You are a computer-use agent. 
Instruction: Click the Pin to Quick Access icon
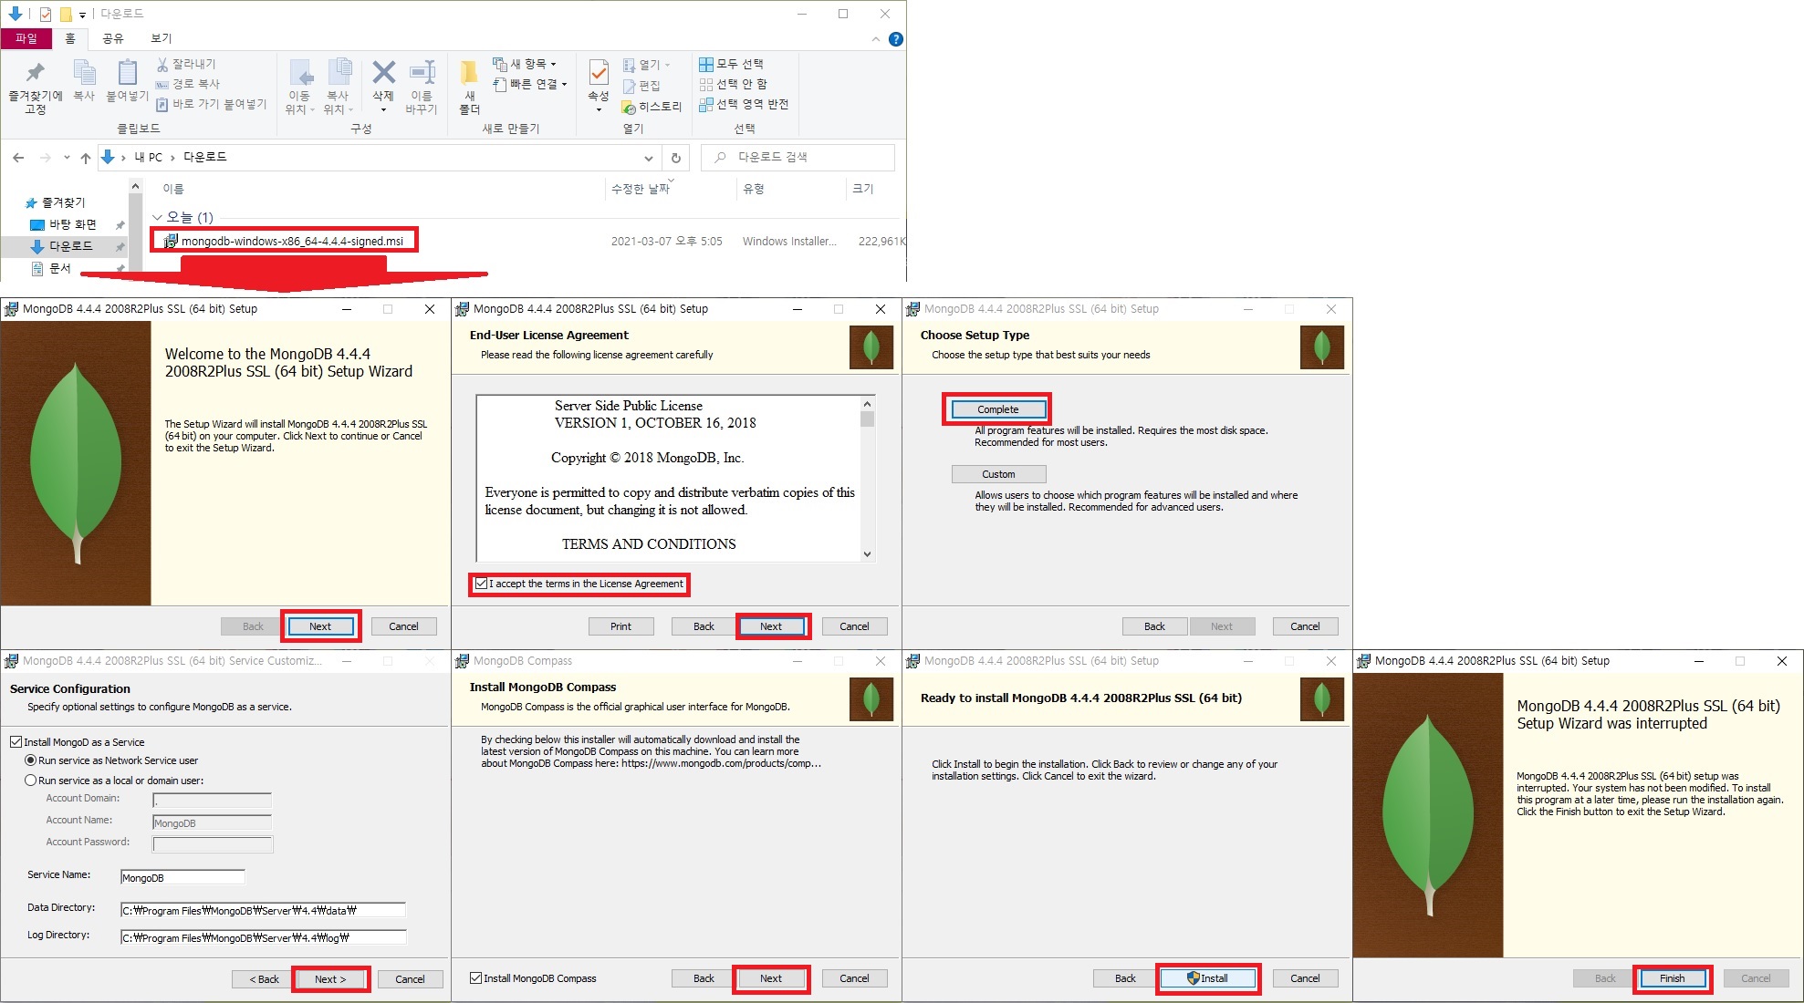35,73
